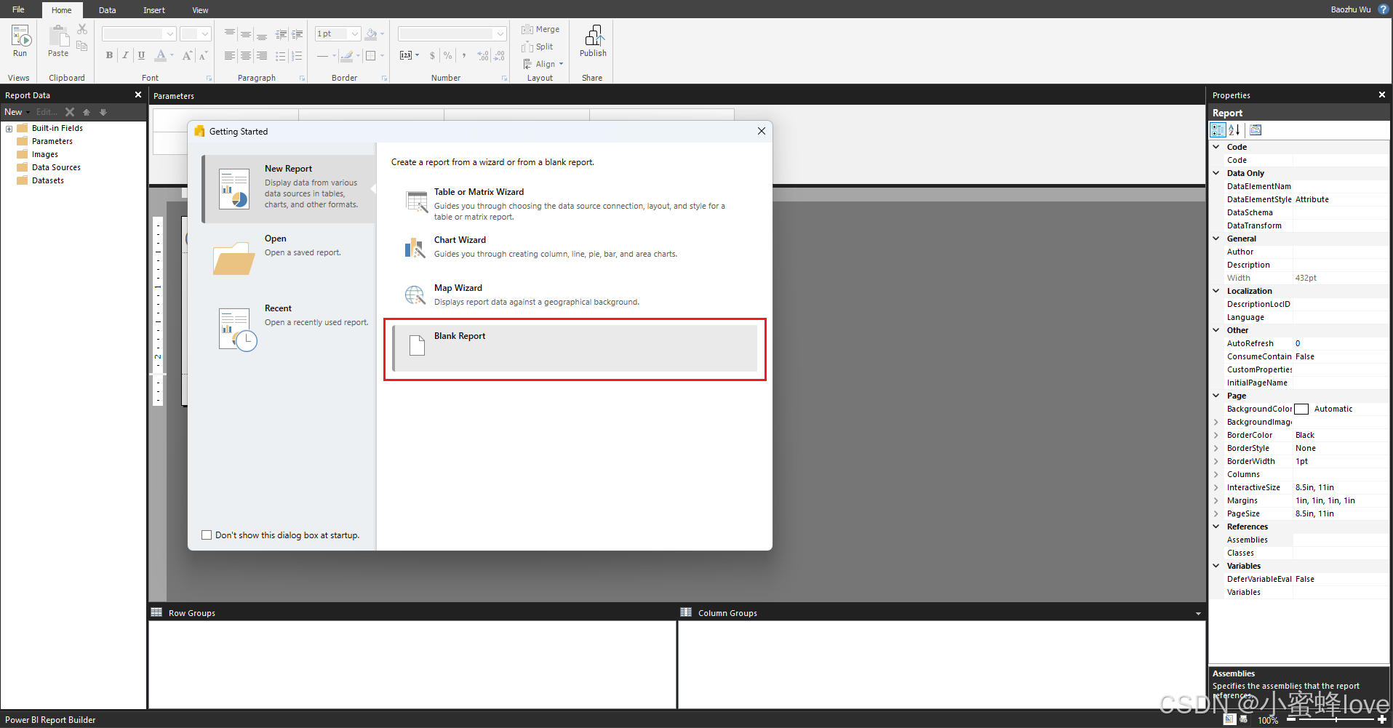Switch to the Data ribbon tab
Viewport: 1393px width, 728px height.
108,10
